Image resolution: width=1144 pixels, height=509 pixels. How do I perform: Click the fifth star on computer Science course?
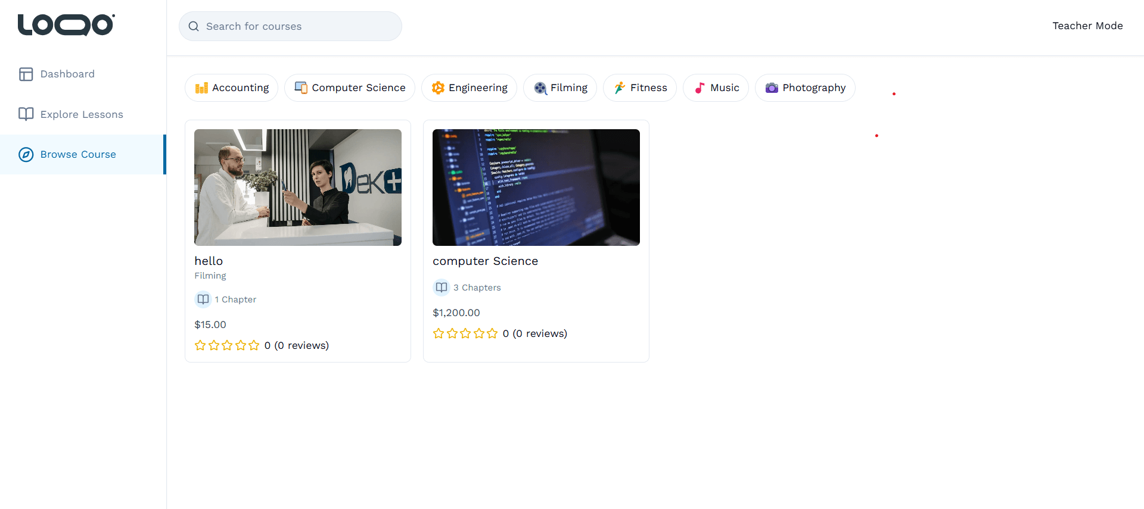coord(492,333)
